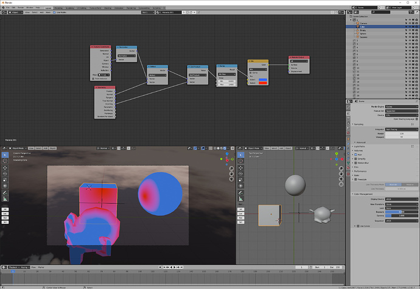Toggle the Hair checkbox in render properties
Viewport: 420px width, 289px height.
pyautogui.click(x=355, y=155)
